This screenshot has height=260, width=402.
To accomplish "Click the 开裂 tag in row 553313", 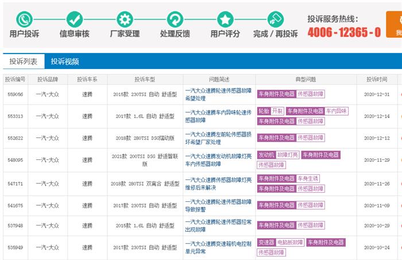I will click(x=277, y=111).
